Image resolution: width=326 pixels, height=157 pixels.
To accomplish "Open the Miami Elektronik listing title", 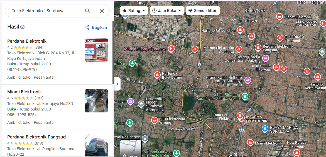I will (24, 92).
